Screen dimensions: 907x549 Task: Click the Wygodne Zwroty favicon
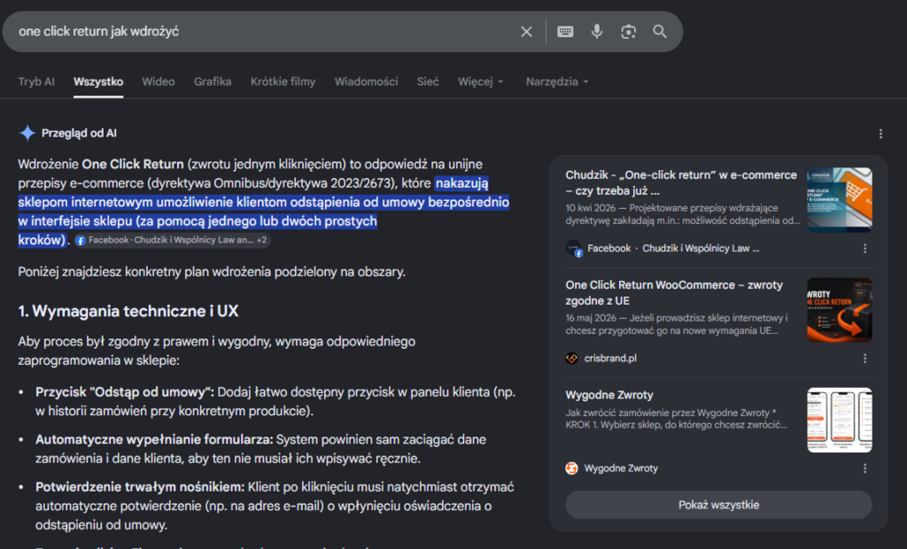[571, 468]
